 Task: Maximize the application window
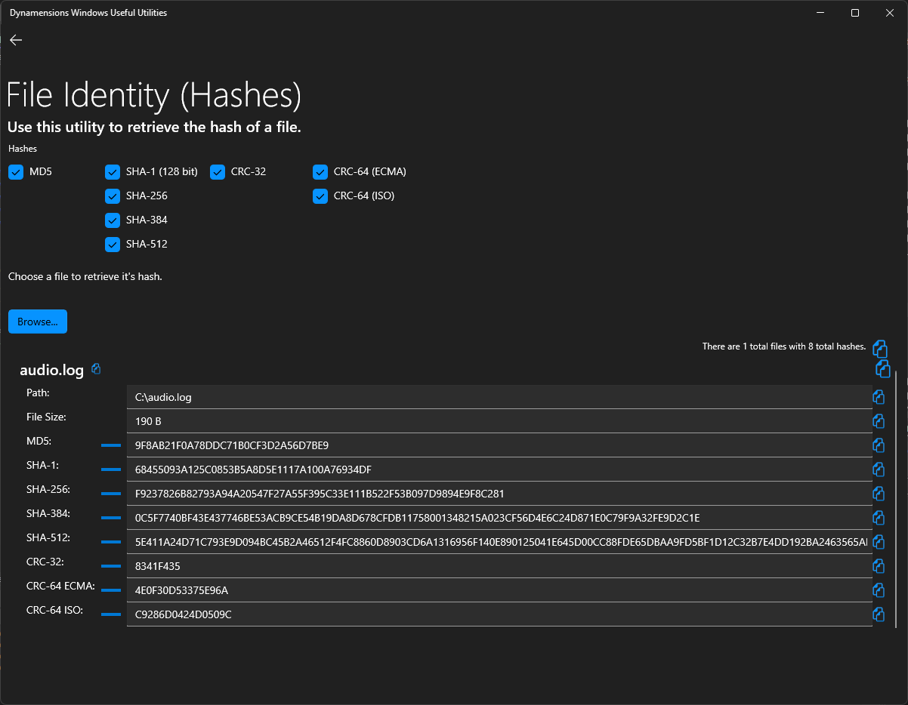coord(854,13)
